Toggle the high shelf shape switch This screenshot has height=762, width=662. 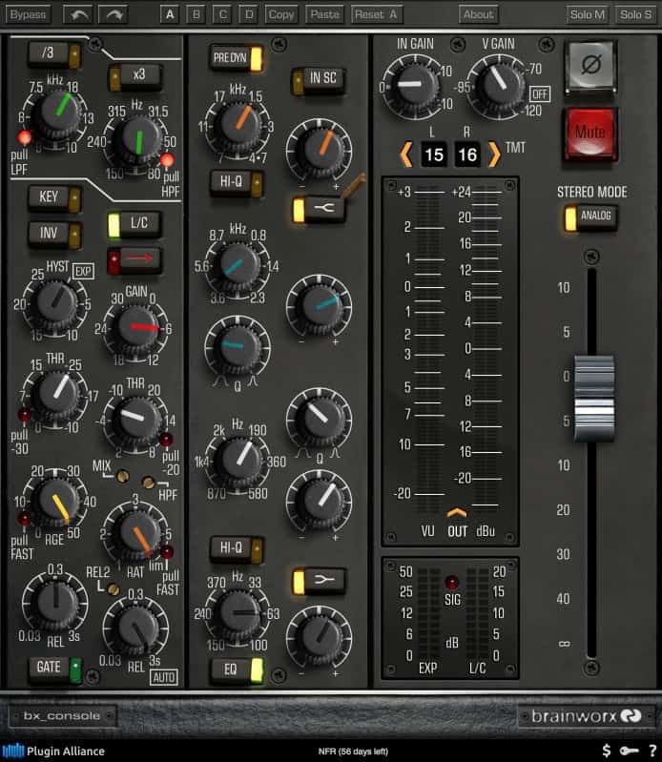[x=318, y=210]
